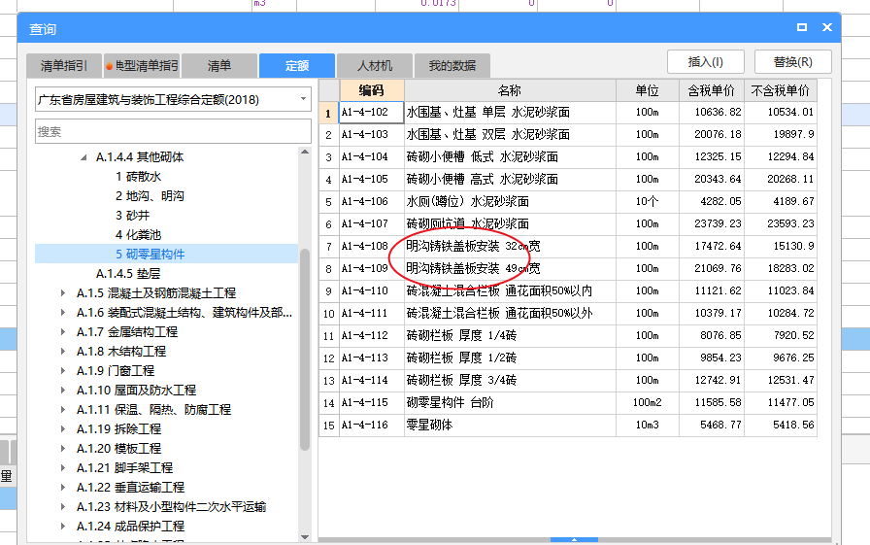The height and width of the screenshot is (545, 870).
Task: Select row 砌零星构件 台阶
Action: click(x=568, y=402)
